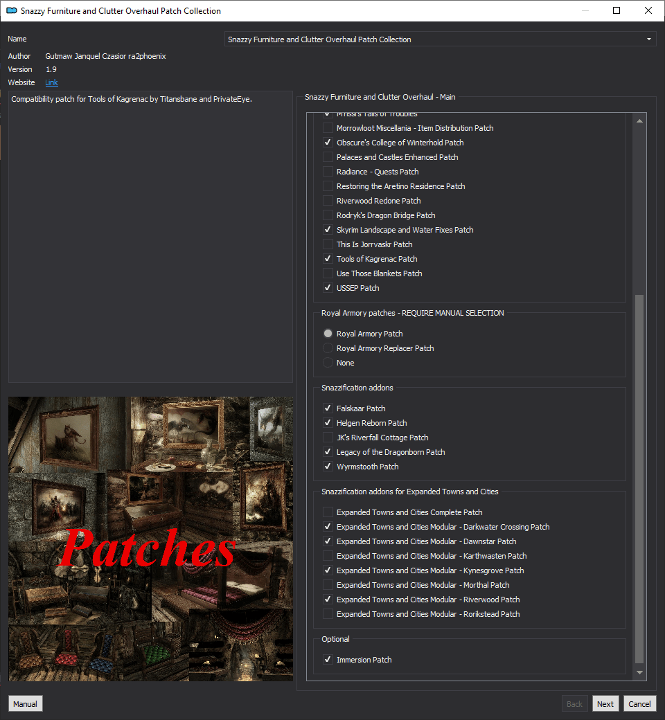Click the scrollbar up arrow
The height and width of the screenshot is (720, 665).
coord(639,120)
